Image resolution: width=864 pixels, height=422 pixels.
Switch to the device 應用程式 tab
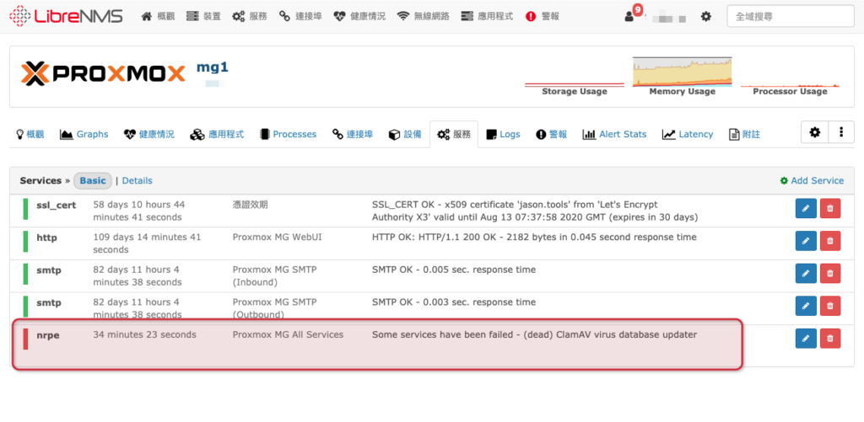pyautogui.click(x=217, y=134)
